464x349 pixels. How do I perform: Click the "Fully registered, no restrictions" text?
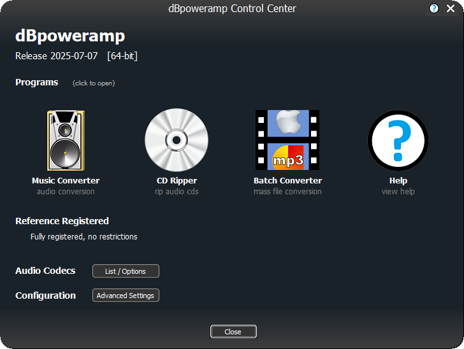tap(83, 237)
